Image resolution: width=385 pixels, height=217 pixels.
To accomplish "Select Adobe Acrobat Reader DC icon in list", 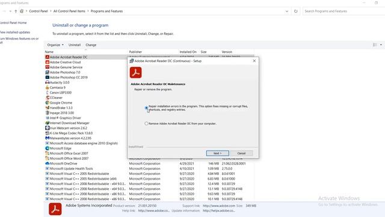I will (x=48, y=57).
